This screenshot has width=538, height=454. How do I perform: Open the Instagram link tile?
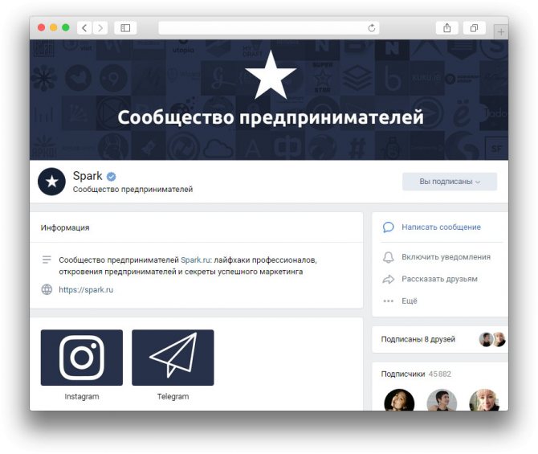click(x=82, y=358)
